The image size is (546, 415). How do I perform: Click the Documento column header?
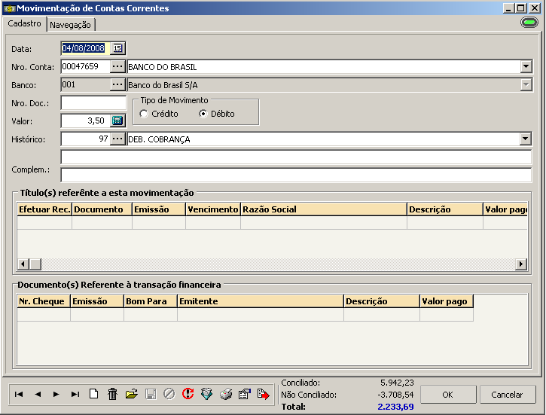[x=102, y=209]
